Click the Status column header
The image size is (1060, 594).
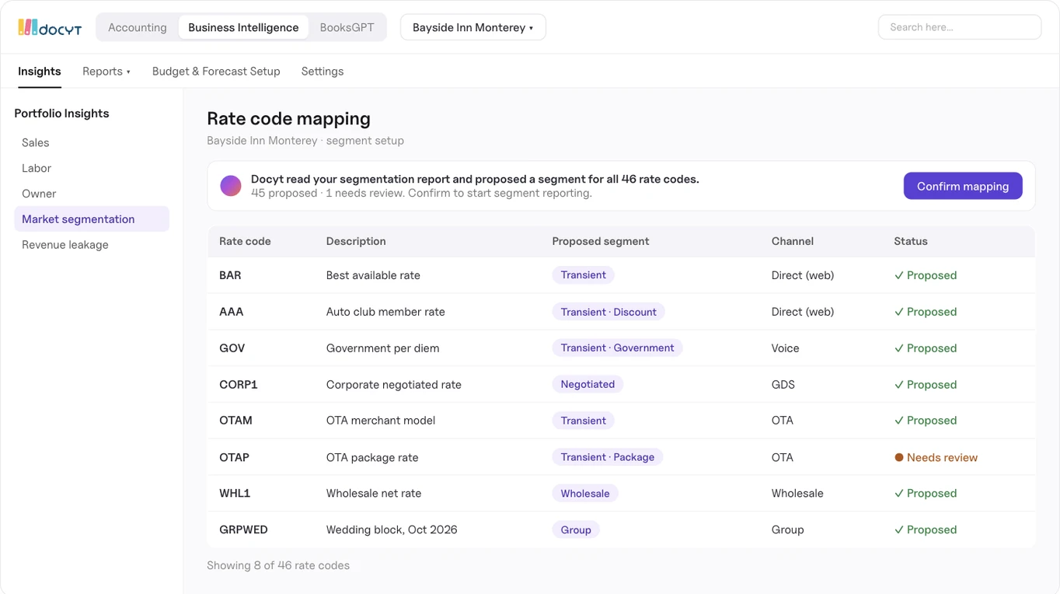[911, 241]
